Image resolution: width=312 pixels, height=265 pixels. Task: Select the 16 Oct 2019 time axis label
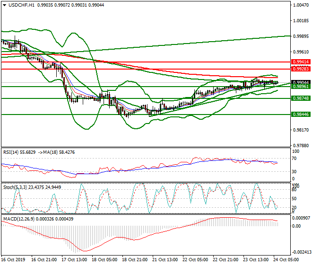click(13, 260)
